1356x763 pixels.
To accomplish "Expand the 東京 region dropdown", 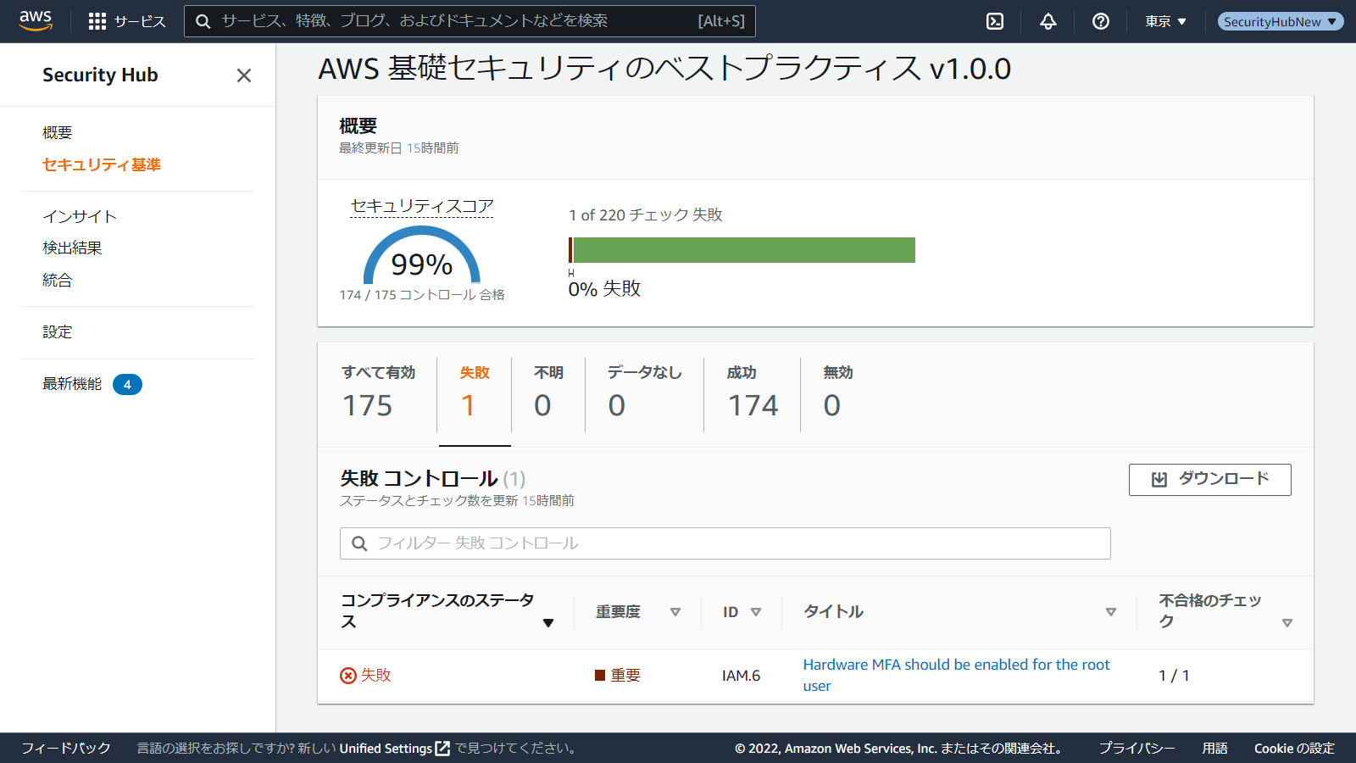I will coord(1165,21).
